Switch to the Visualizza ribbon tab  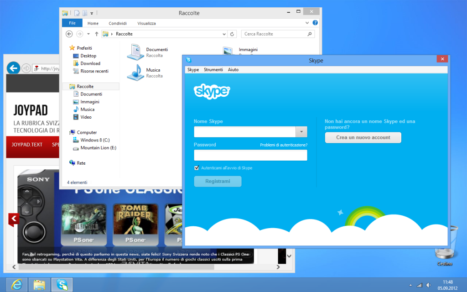tap(146, 23)
